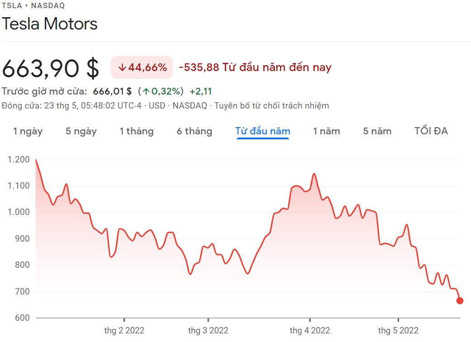Screen dimensions: 471x342
Task: Open Tuyên bố từ chối trách nhiệm link
Action: (x=271, y=106)
